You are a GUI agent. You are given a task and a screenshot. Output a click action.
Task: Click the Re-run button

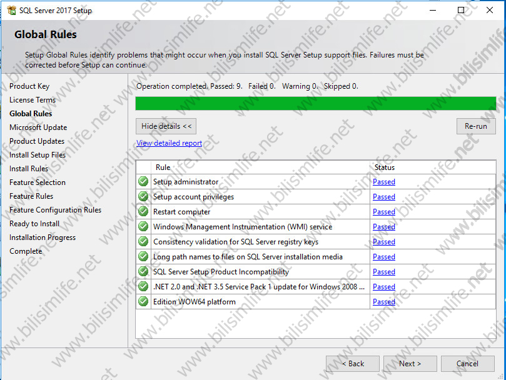coord(476,126)
